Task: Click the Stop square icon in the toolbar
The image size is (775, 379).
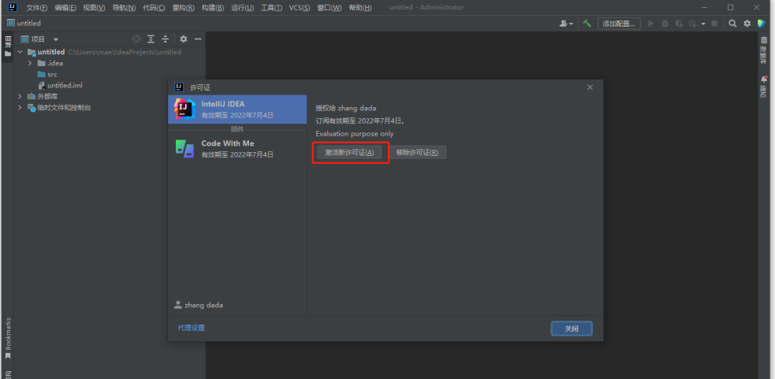Action: 714,23
